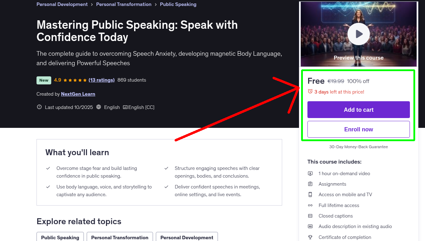Screen dimensions: 425x241
Task: Open the Personal Development breadcrumb
Action: tap(62, 4)
